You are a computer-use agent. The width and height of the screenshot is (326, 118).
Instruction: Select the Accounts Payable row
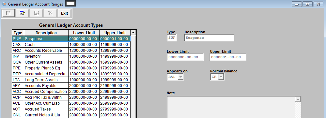(71, 86)
